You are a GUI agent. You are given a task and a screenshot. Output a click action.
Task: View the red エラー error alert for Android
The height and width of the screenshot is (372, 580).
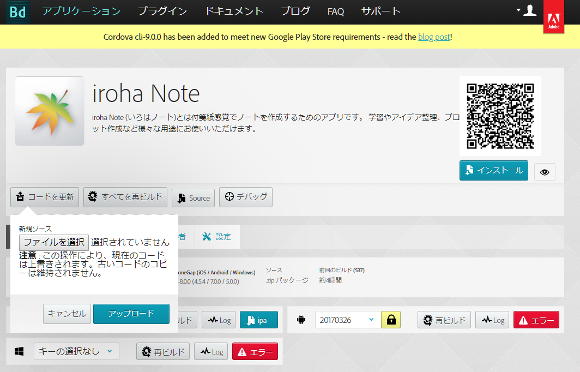[536, 320]
